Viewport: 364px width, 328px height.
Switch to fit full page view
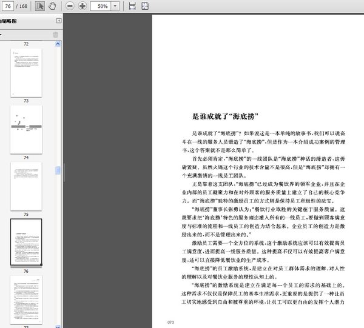click(144, 6)
